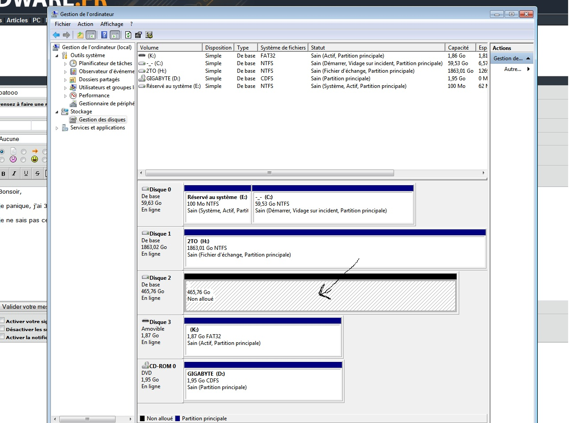Click the grey Forward arrow in the toolbar
Image resolution: width=569 pixels, height=423 pixels.
tap(66, 35)
